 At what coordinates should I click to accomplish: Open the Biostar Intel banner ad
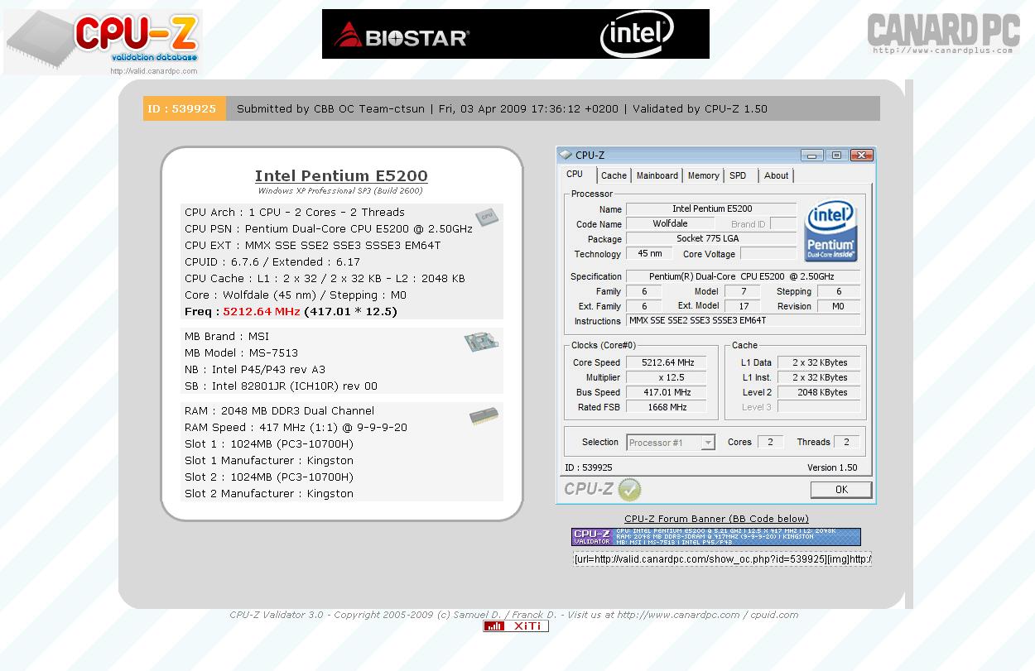click(515, 34)
